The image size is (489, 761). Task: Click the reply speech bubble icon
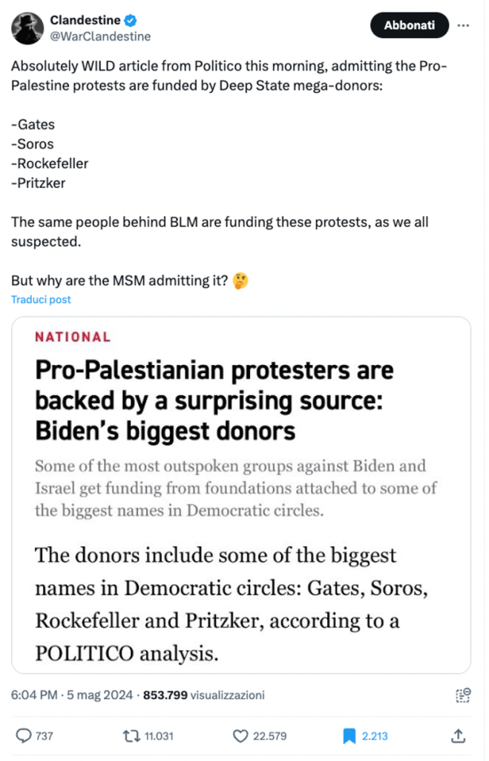(x=24, y=736)
